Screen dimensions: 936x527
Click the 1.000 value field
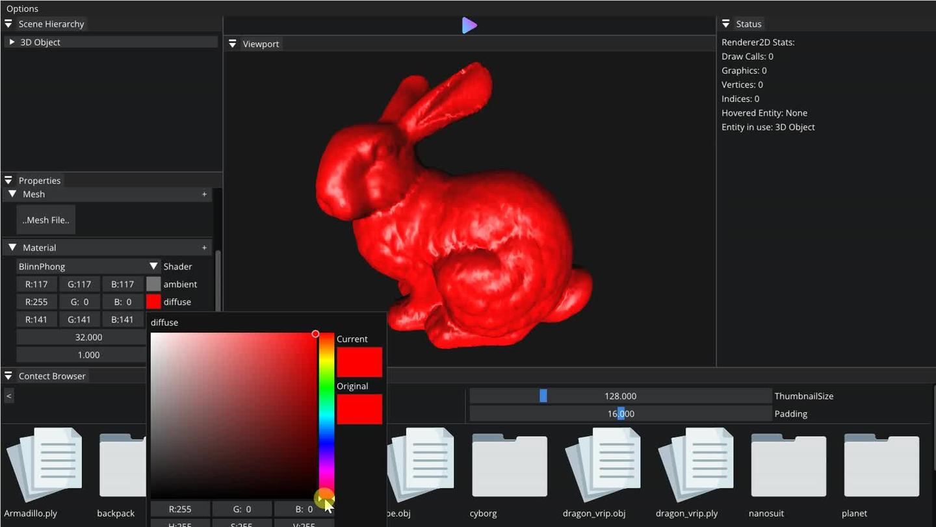tap(81, 354)
